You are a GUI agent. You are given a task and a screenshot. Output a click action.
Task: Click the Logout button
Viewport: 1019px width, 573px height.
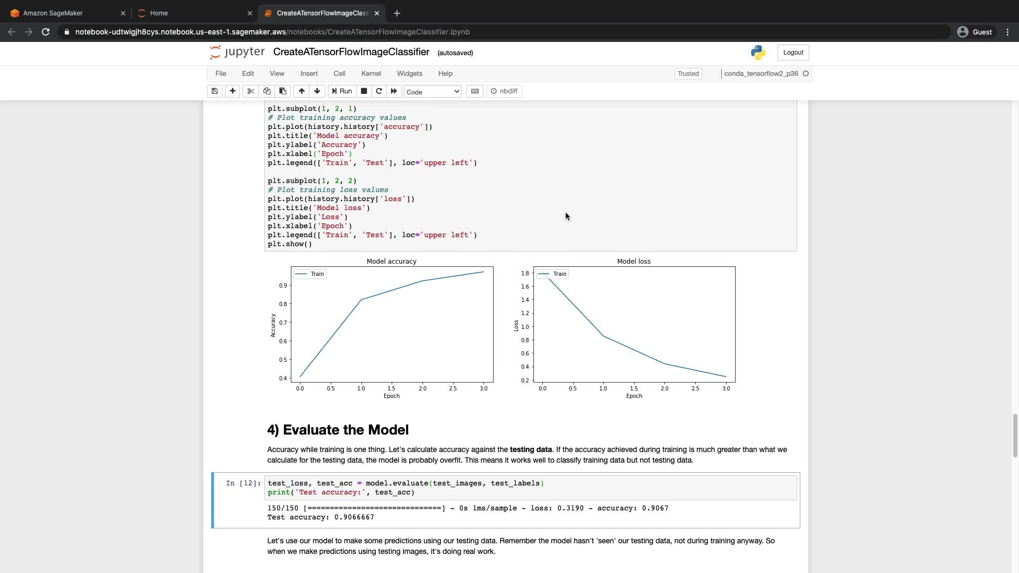pyautogui.click(x=793, y=53)
